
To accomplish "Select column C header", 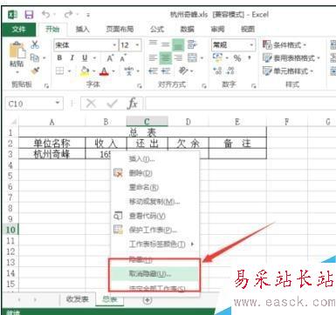I will (x=147, y=122).
